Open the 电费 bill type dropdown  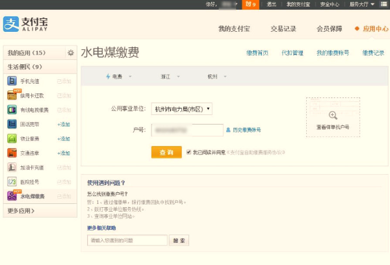(x=119, y=77)
